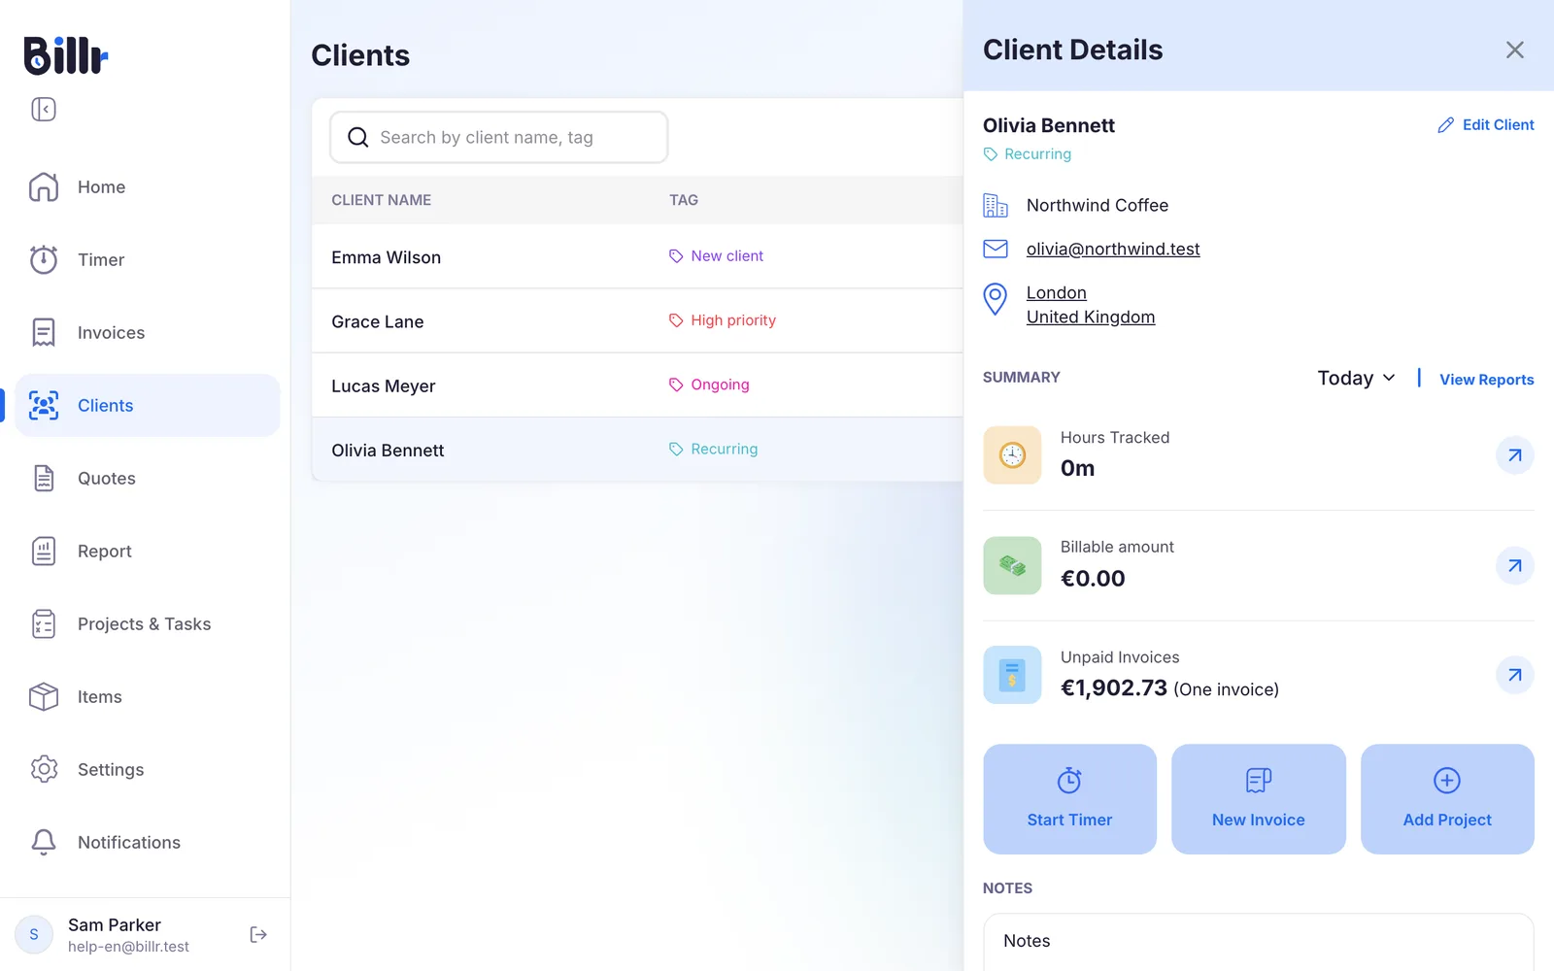Screen dimensions: 1554x971
Task: Click the Settings gear icon
Action: [x=44, y=769]
